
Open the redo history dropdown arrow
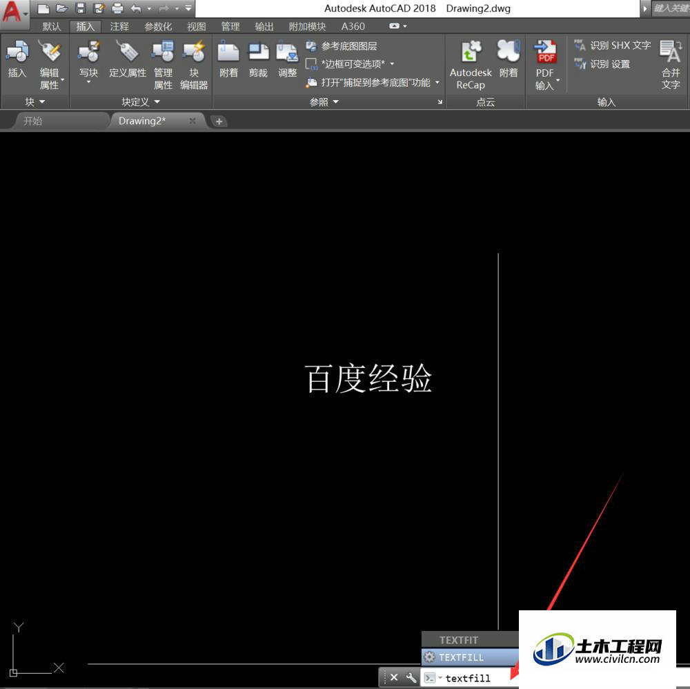pos(177,8)
